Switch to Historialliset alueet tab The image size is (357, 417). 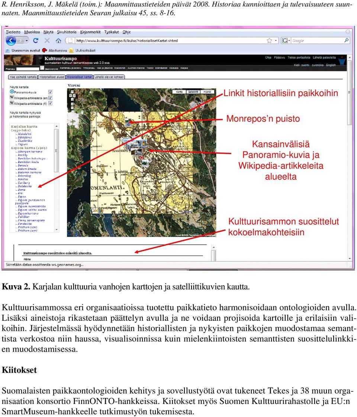pos(52,77)
